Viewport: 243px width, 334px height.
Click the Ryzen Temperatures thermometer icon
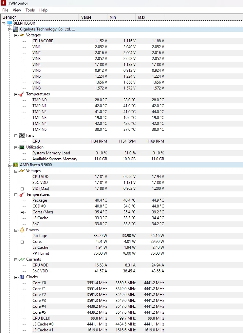22,194
